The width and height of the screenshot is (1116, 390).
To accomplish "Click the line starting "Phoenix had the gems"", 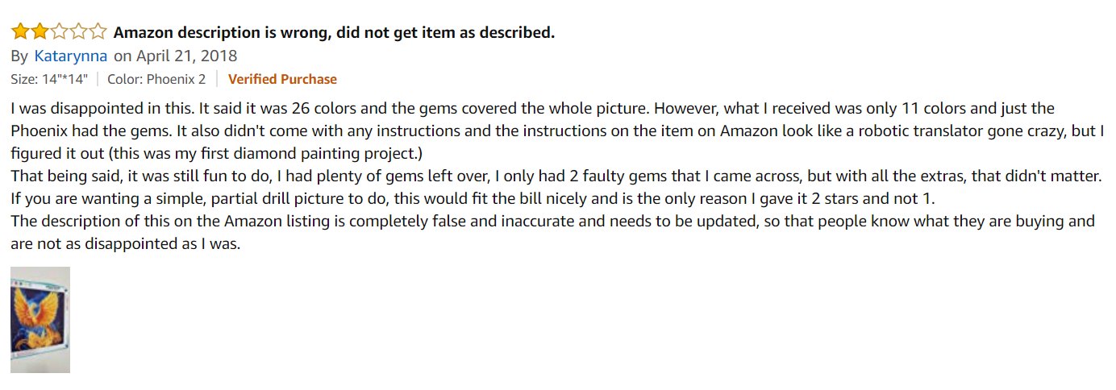I will tap(323, 131).
